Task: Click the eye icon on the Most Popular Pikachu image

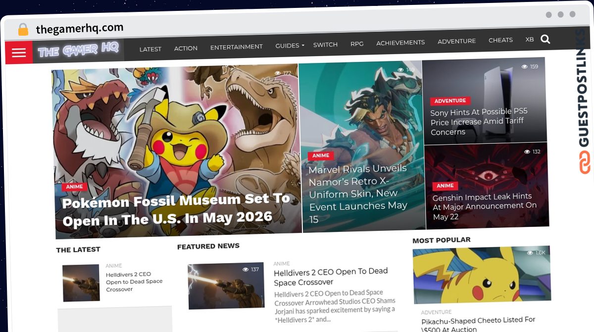Action: 530,253
